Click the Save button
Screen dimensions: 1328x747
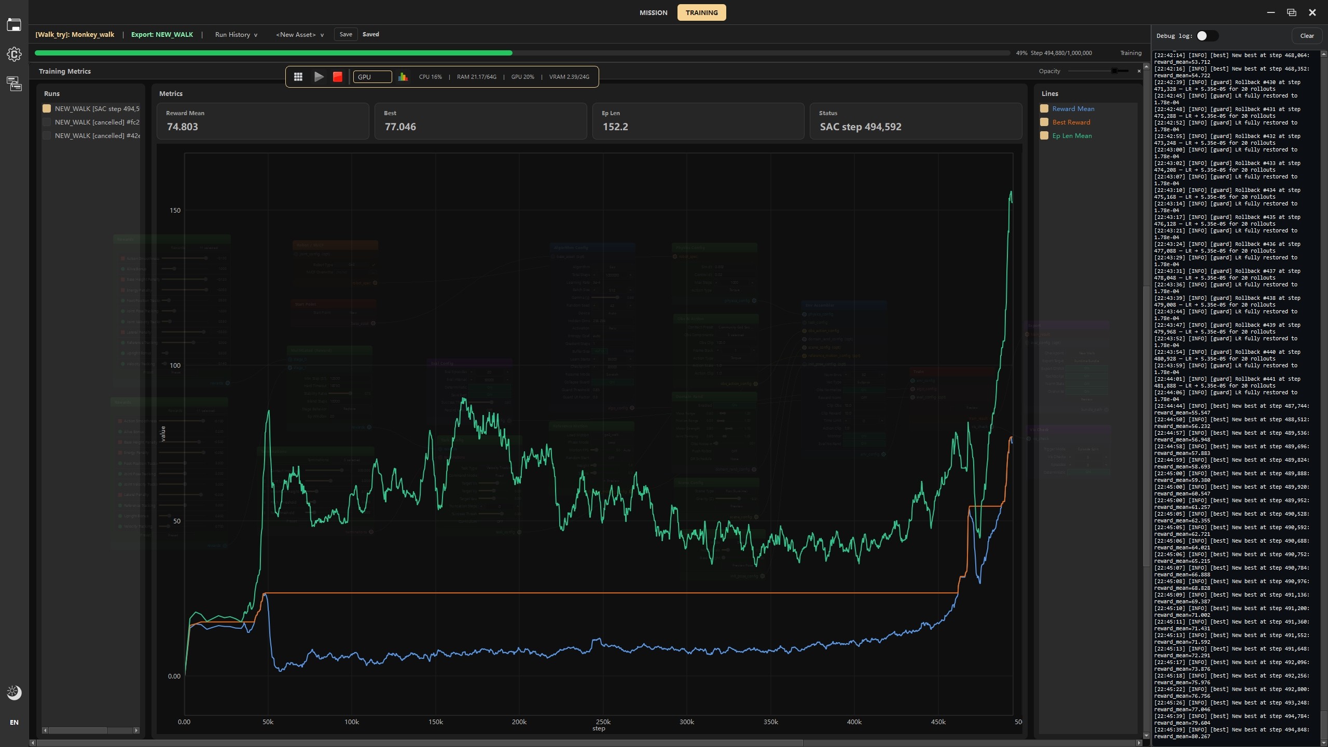click(345, 34)
